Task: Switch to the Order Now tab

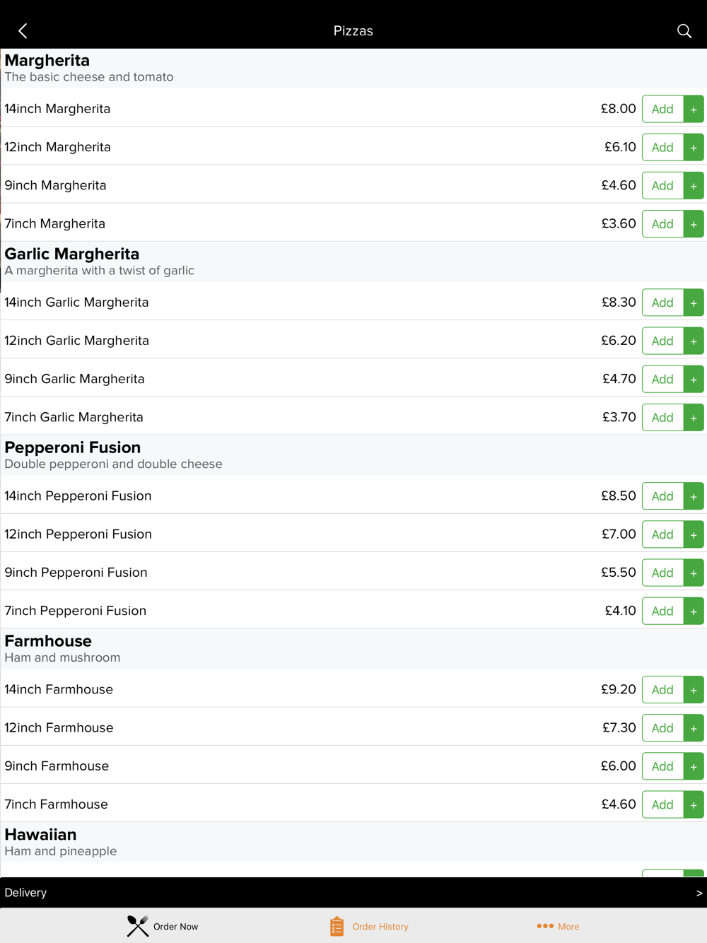Action: (175, 927)
